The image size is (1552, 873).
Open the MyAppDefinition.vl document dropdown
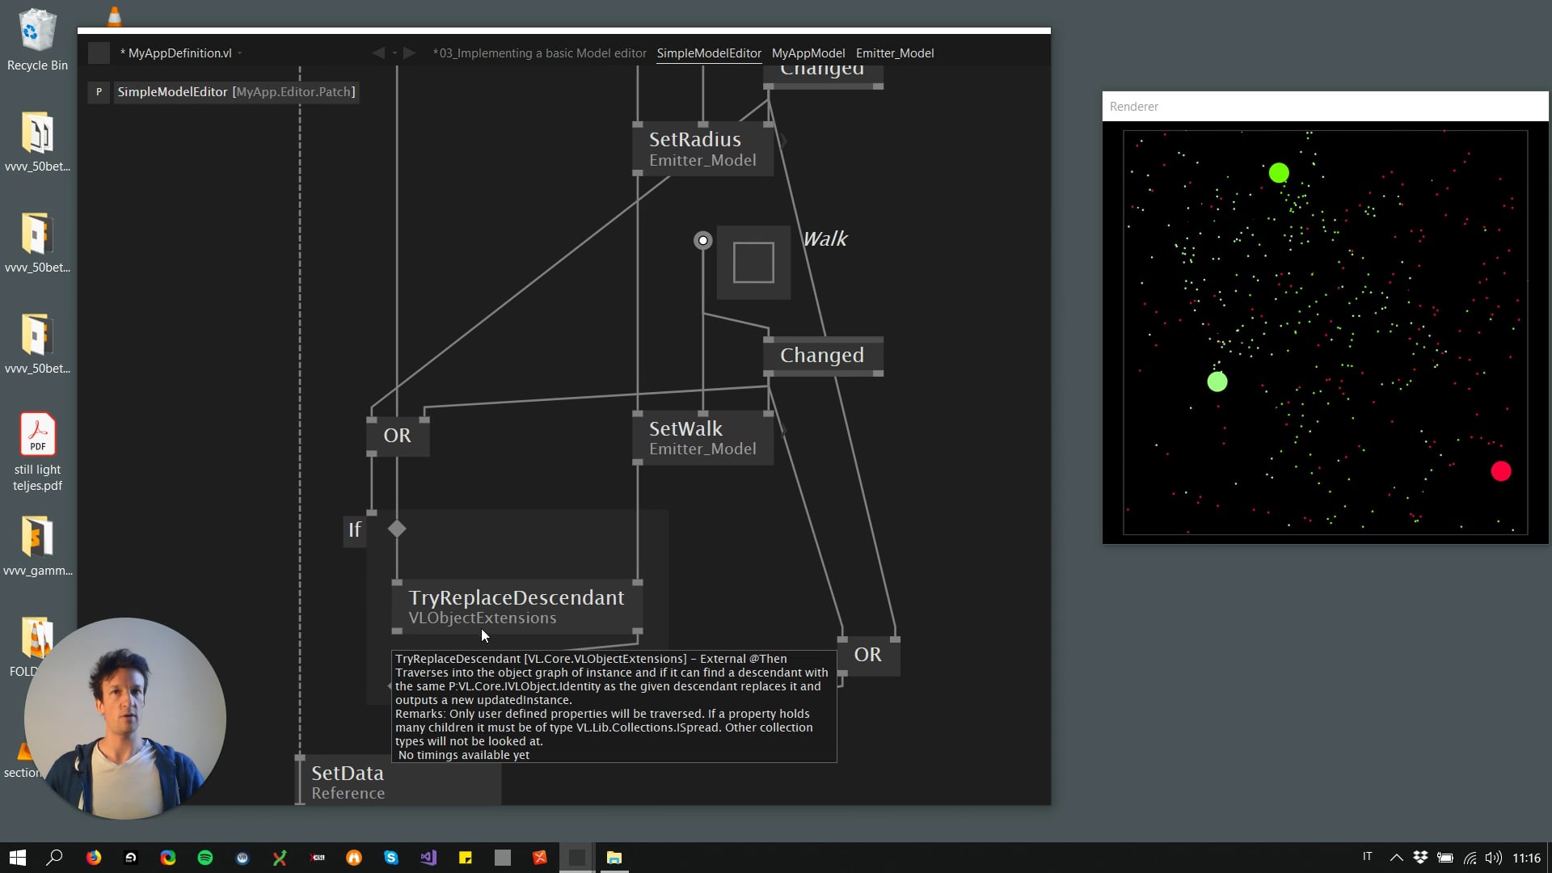(240, 53)
